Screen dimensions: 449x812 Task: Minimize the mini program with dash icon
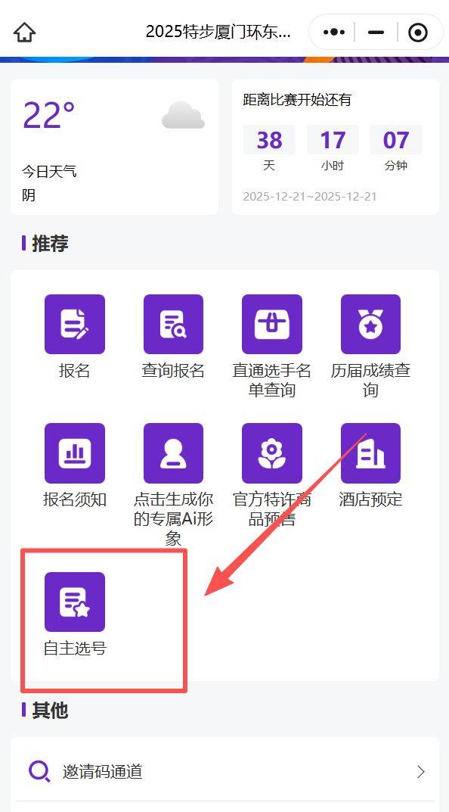[376, 32]
